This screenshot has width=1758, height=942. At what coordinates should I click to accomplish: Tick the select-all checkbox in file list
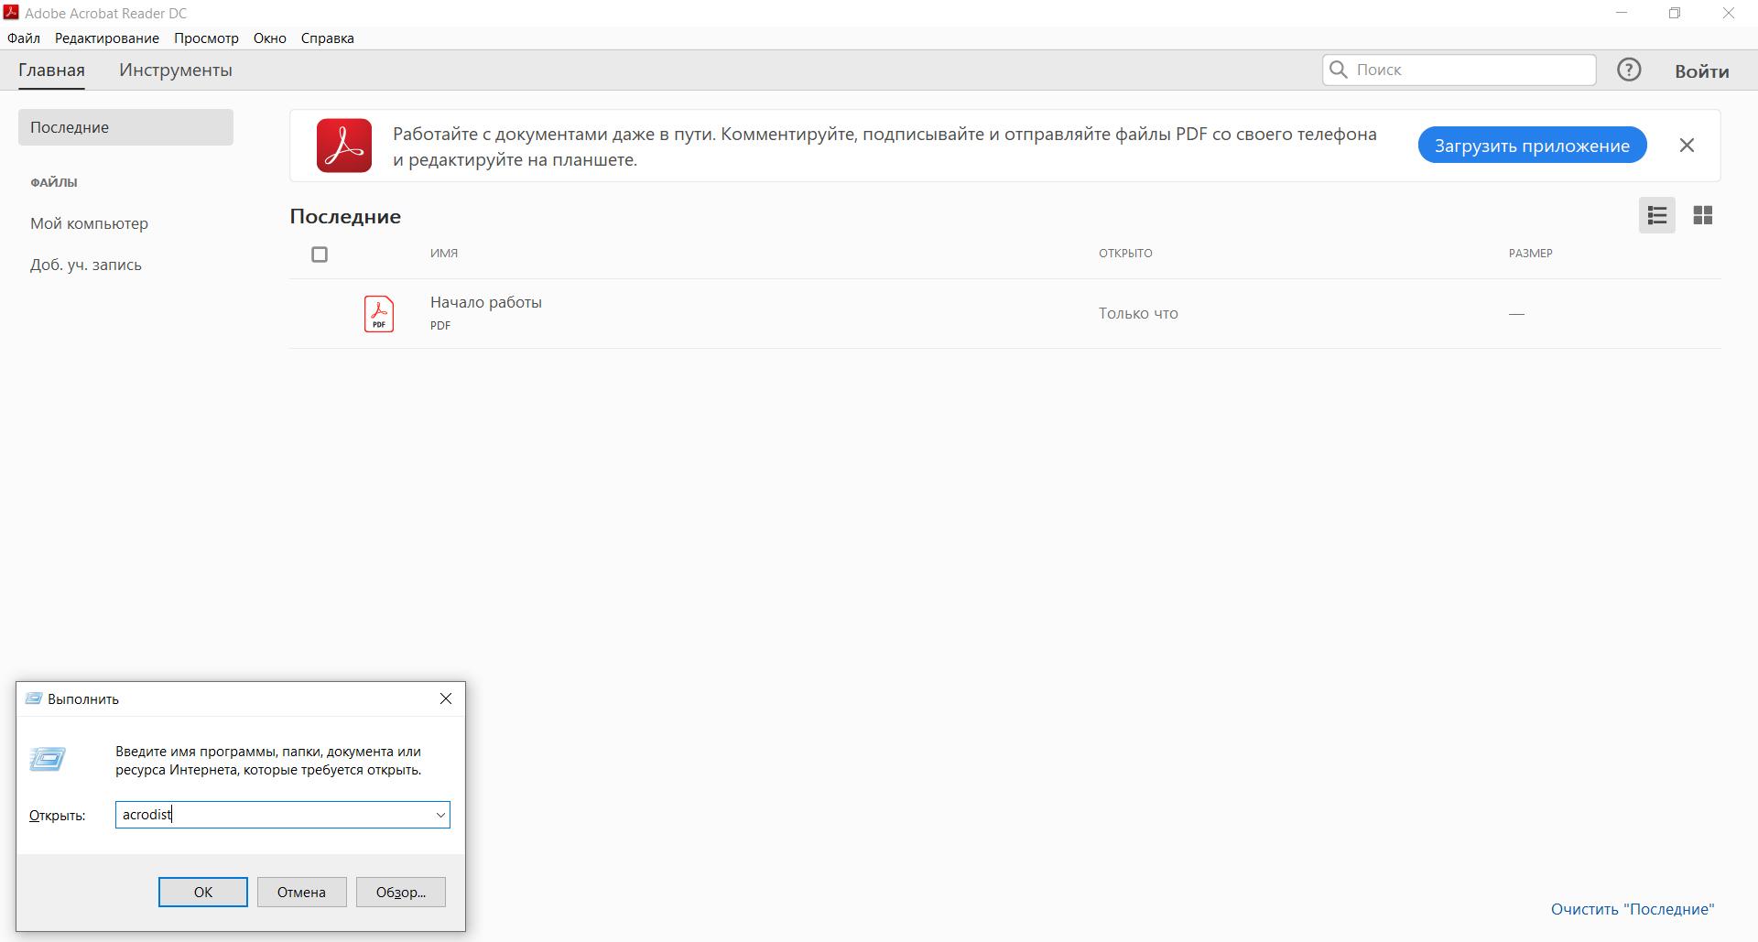tap(320, 254)
